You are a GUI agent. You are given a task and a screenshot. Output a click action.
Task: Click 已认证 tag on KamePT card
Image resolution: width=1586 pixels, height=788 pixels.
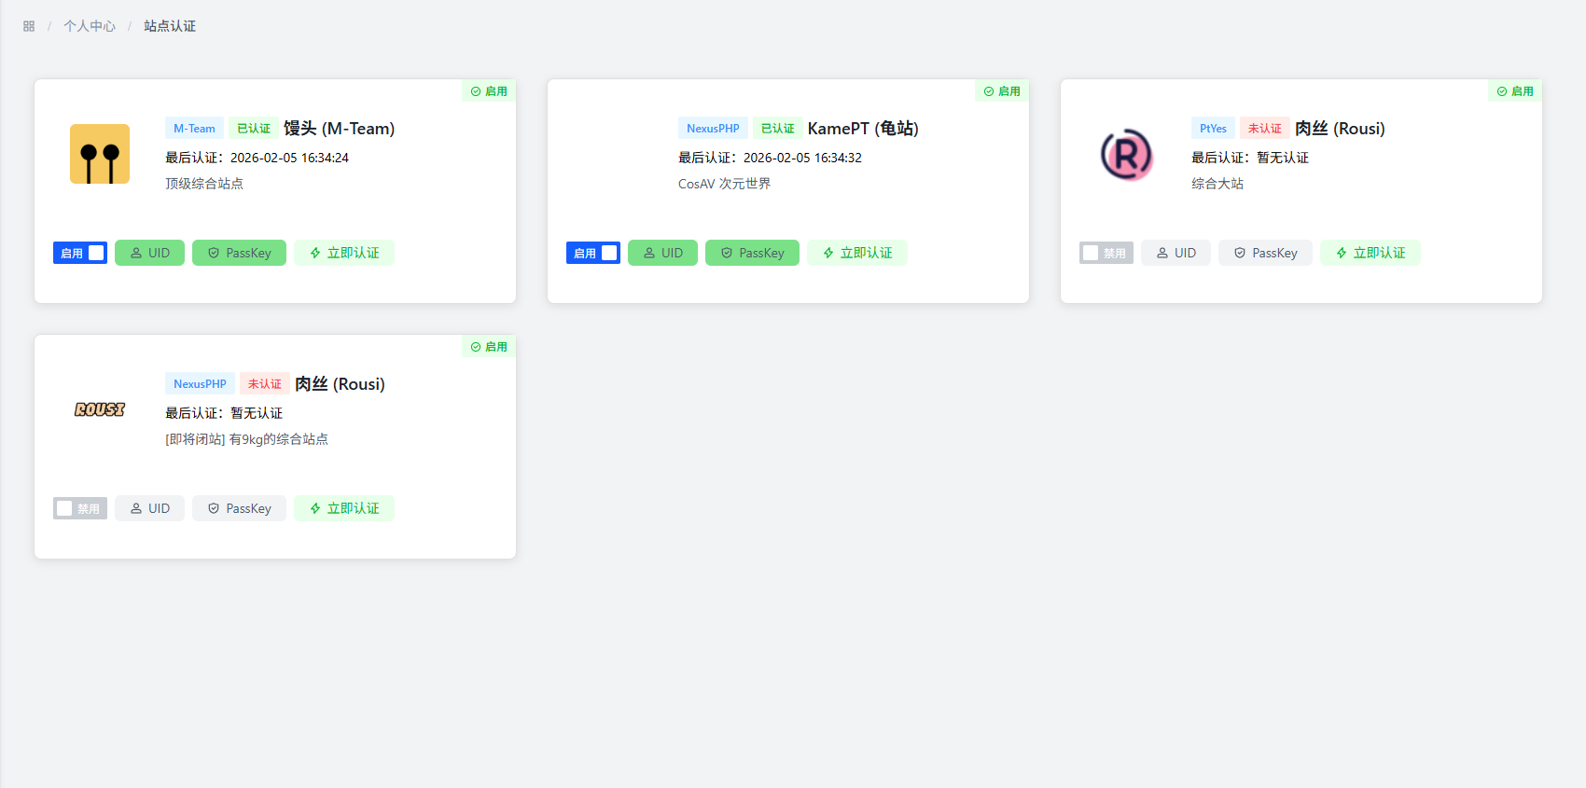point(778,129)
